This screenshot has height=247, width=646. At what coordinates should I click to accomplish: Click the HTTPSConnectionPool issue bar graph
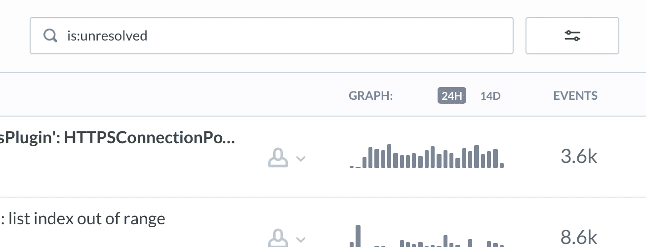click(427, 157)
